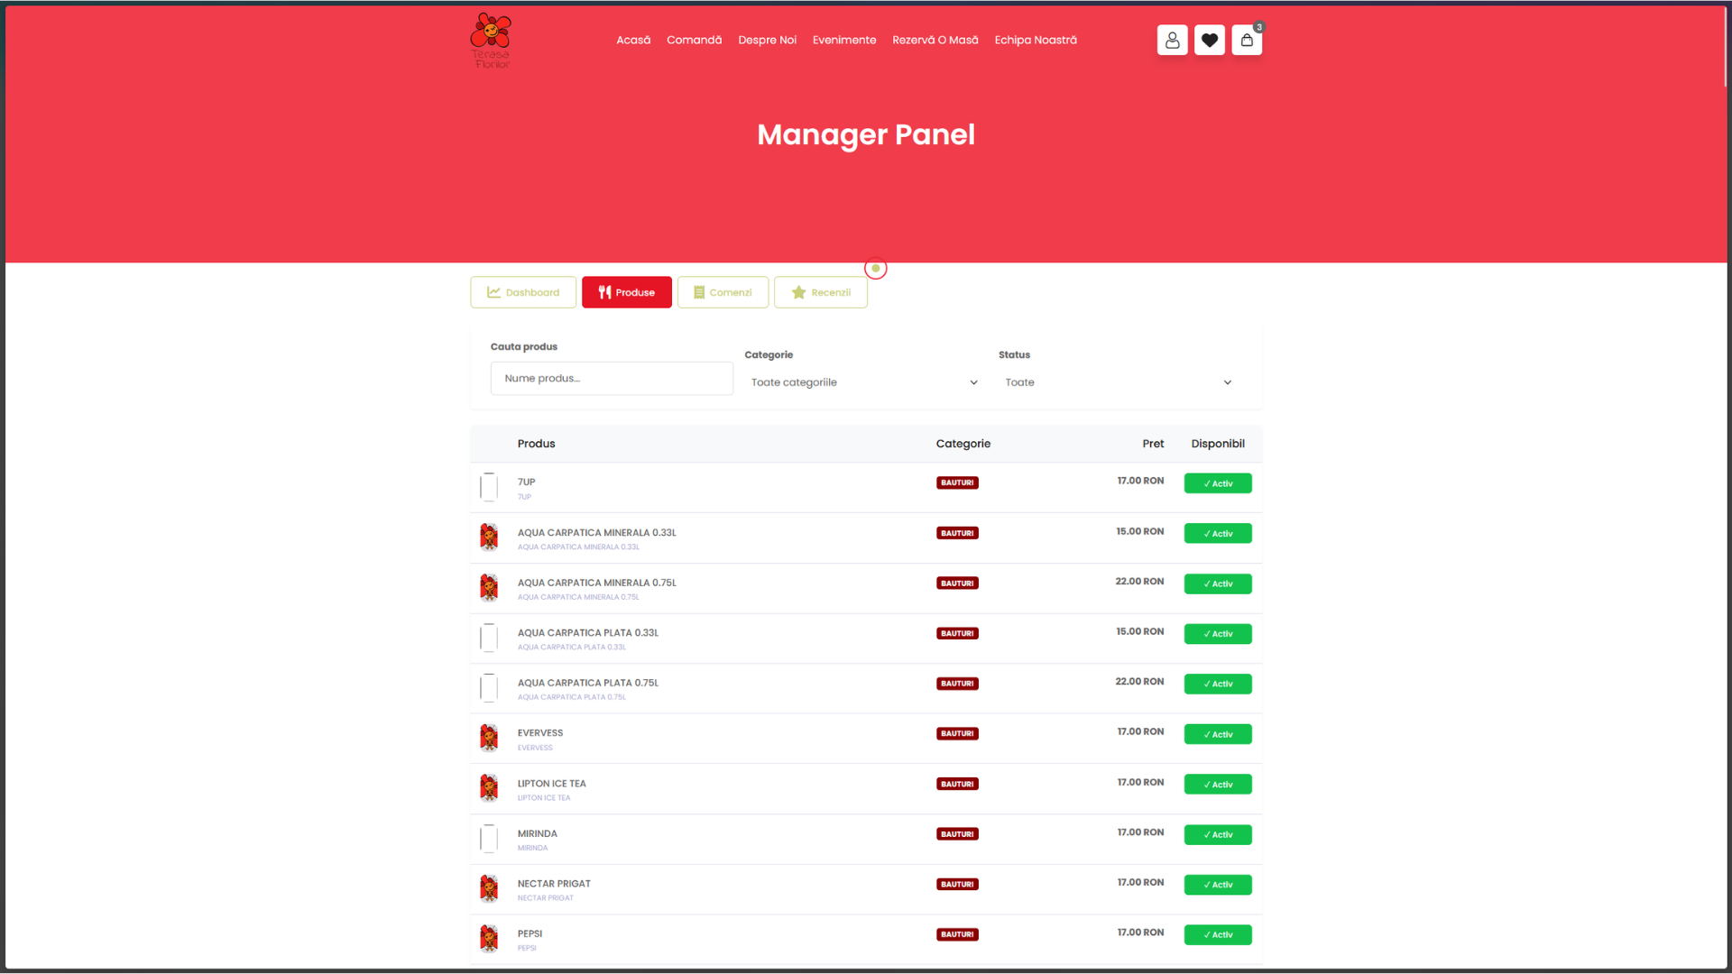
Task: Open Evenimente page
Action: (x=844, y=40)
